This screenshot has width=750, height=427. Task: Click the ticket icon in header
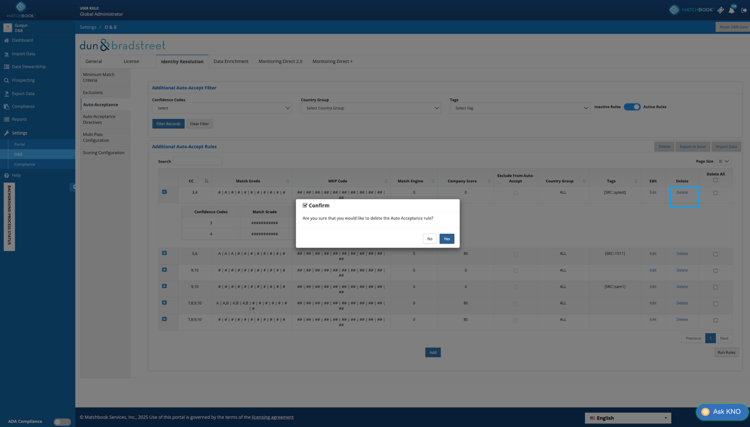pyautogui.click(x=721, y=10)
